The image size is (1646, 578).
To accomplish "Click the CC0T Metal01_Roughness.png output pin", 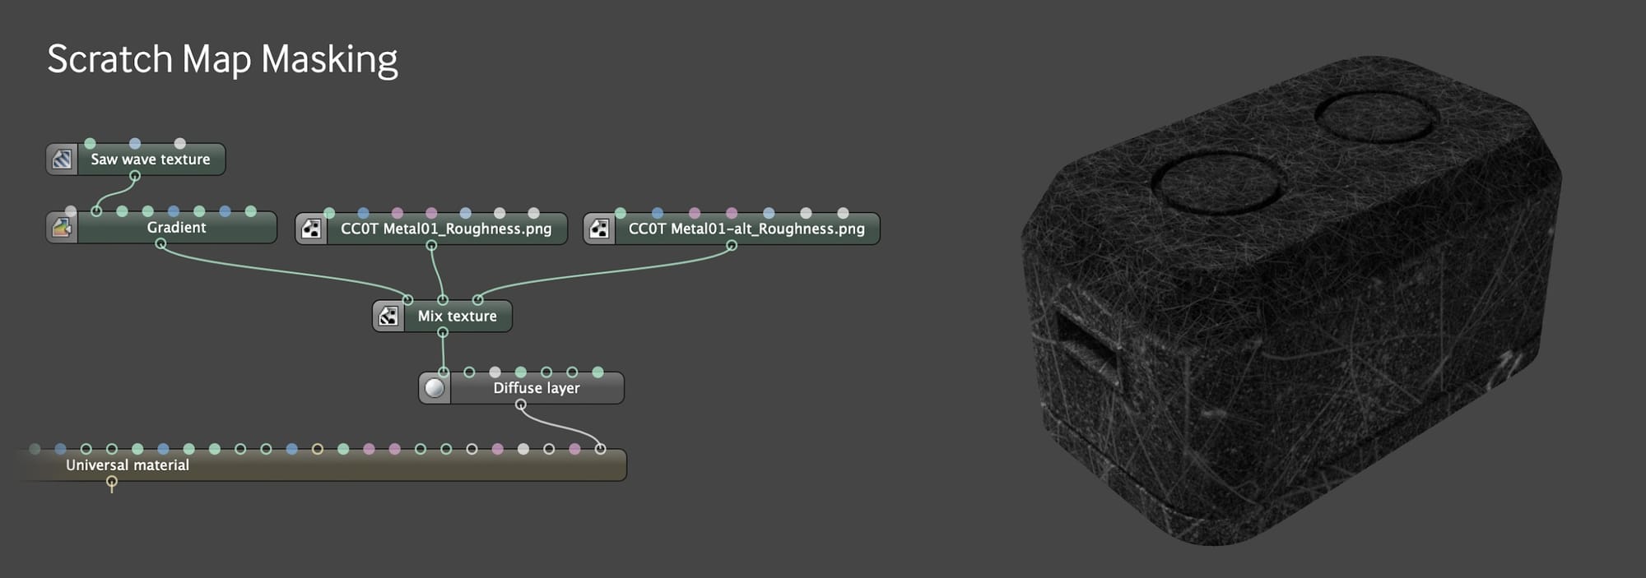I will coord(431,245).
